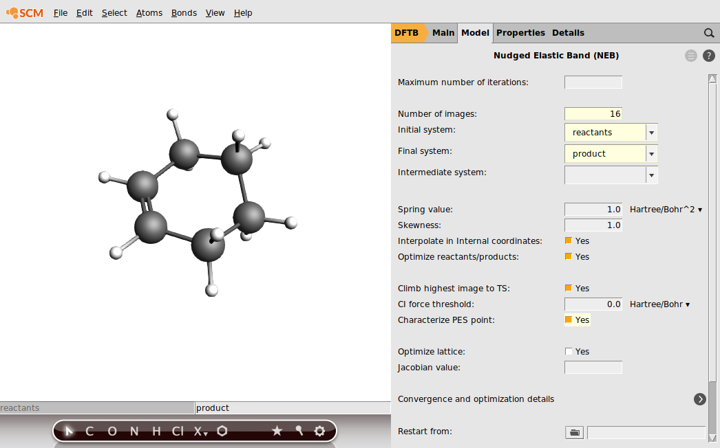The image size is (720, 448).
Task: Open the Bonds menu
Action: [184, 13]
